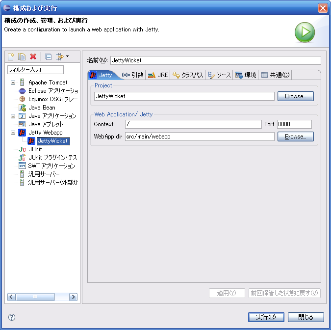Click the フィルター入力 filter box

(35, 70)
